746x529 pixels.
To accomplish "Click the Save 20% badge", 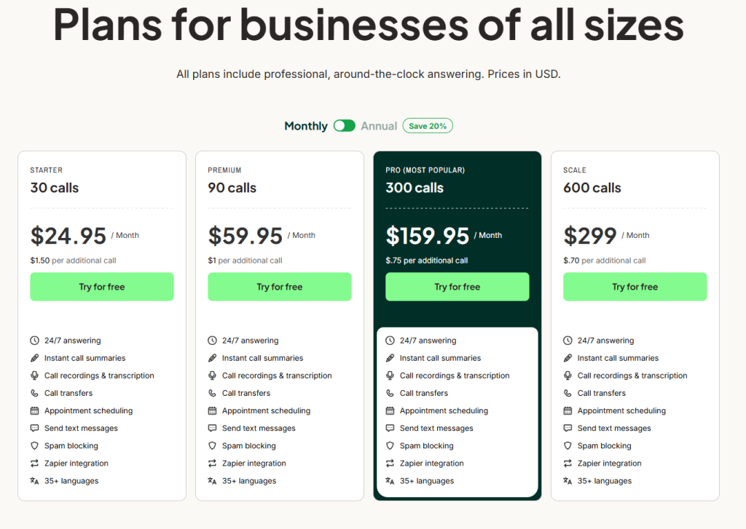I will pyautogui.click(x=428, y=126).
